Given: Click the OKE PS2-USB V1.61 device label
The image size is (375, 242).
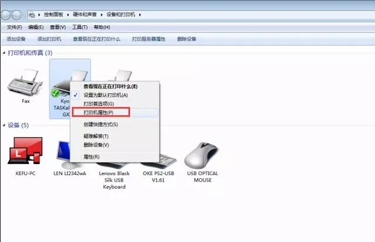Looking at the screenshot, I should click(158, 176).
